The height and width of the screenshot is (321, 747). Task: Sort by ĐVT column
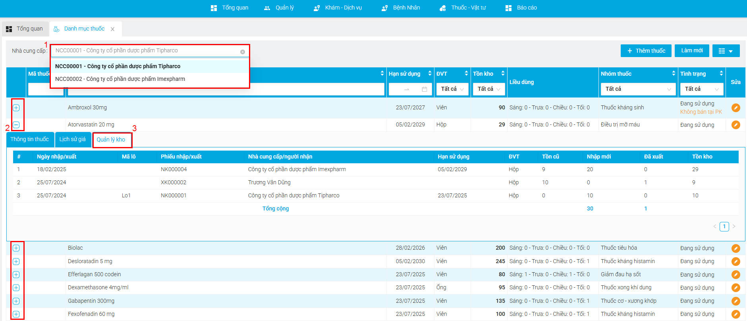tap(466, 74)
